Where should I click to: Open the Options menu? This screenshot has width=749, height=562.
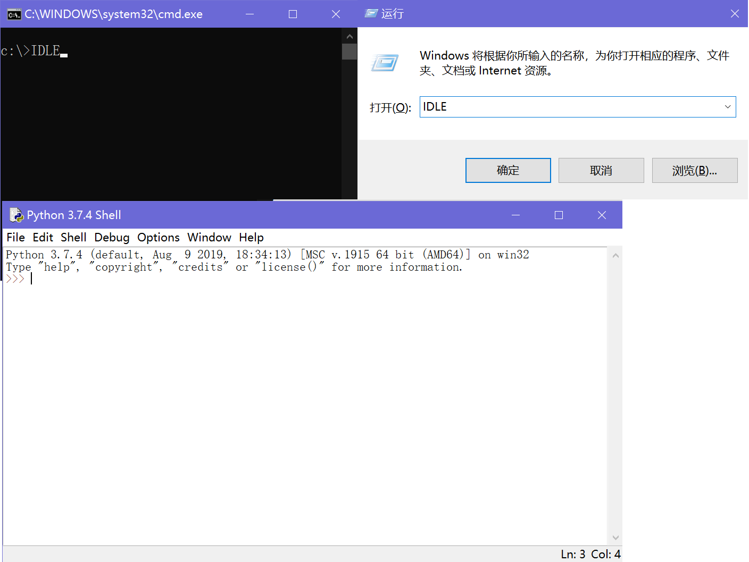coord(159,237)
